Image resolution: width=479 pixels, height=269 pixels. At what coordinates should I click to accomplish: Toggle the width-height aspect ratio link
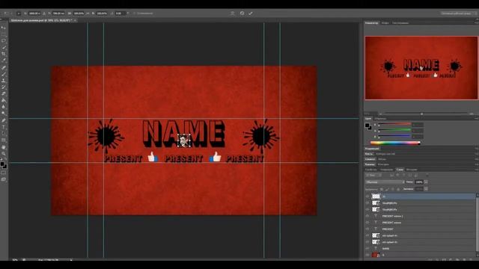(x=88, y=13)
